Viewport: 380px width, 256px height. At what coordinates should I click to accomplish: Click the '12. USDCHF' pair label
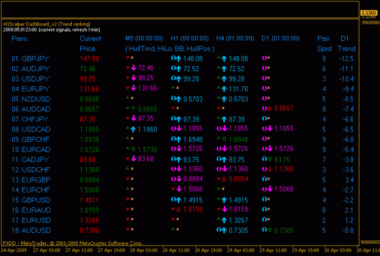(31, 170)
